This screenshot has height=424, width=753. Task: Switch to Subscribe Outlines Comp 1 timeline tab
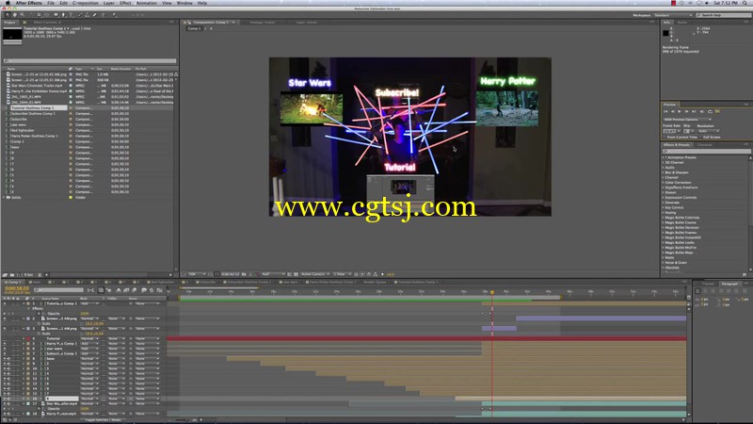(x=248, y=282)
